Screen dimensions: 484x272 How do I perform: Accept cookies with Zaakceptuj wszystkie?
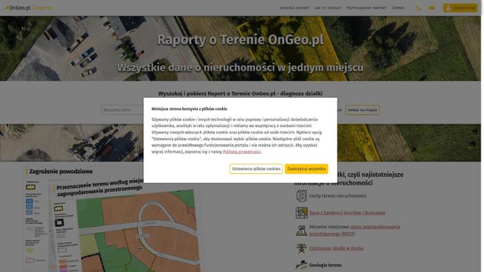click(306, 169)
